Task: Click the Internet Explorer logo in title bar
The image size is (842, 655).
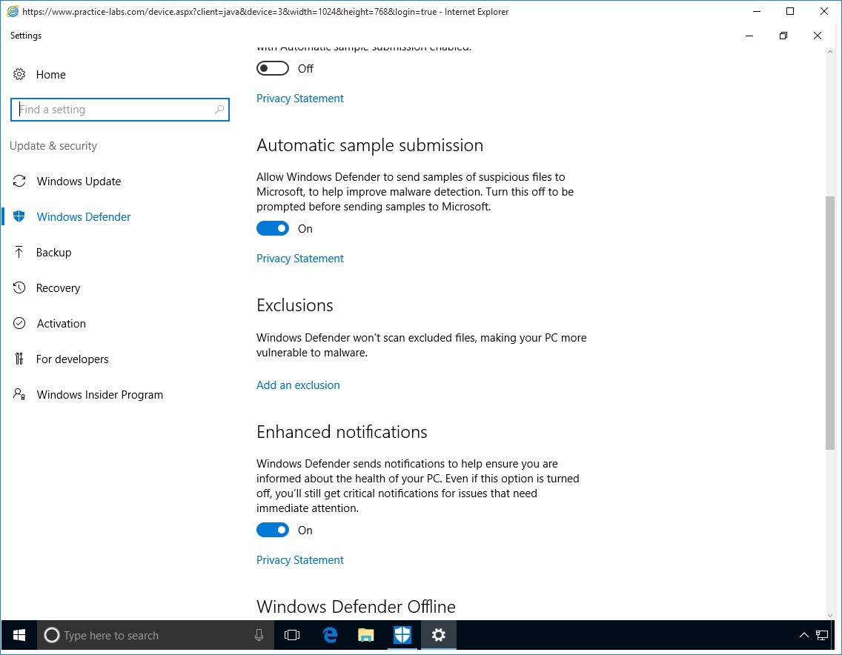Action: click(13, 11)
